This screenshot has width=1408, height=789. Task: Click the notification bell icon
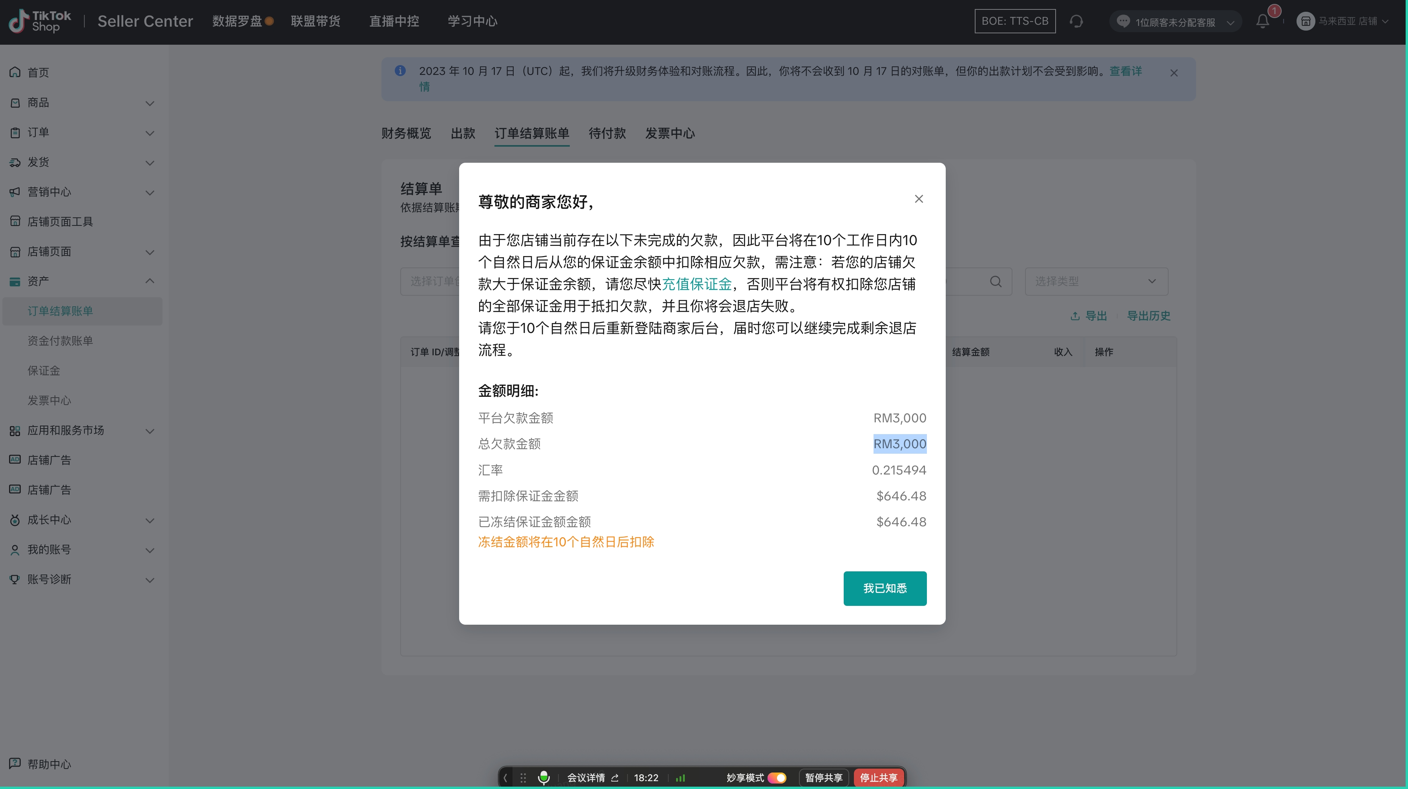(1262, 22)
